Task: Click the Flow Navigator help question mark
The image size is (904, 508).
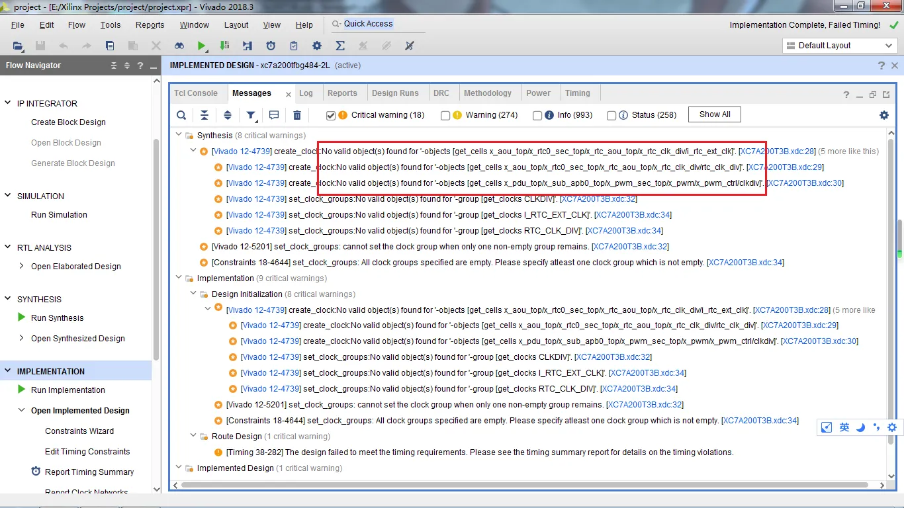Action: pyautogui.click(x=140, y=65)
